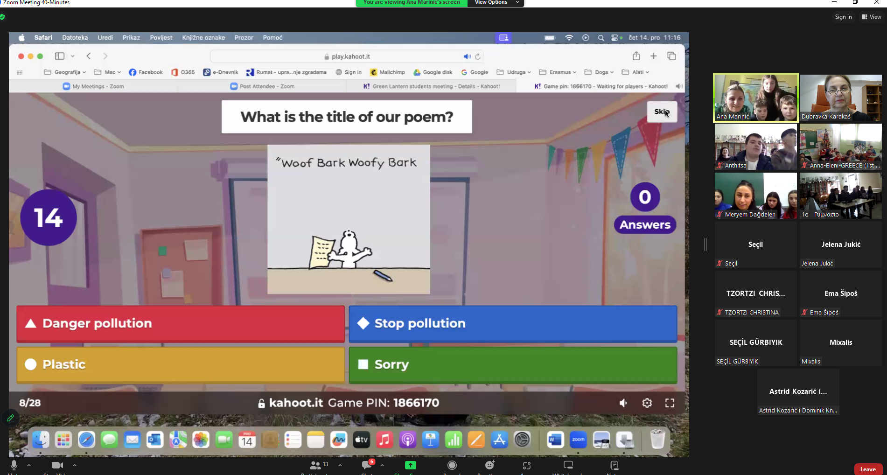Viewport: 887px width, 475px height.
Task: Choose the Plastic answer
Action: tap(181, 364)
